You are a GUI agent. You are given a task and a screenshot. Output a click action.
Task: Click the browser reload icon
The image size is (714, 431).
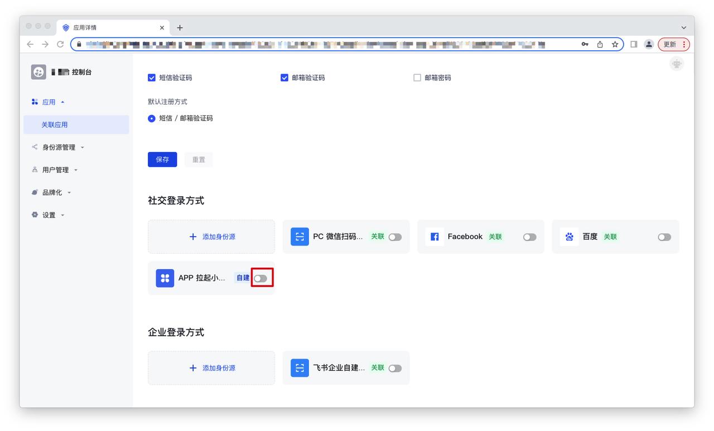[x=60, y=45]
